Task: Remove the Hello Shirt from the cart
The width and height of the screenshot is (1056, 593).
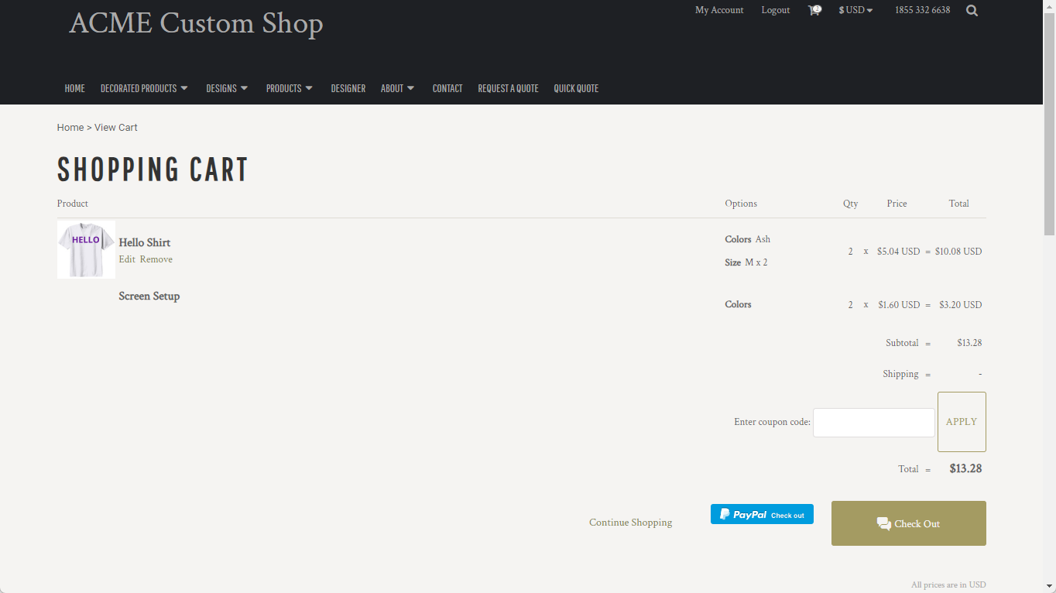Action: click(157, 259)
